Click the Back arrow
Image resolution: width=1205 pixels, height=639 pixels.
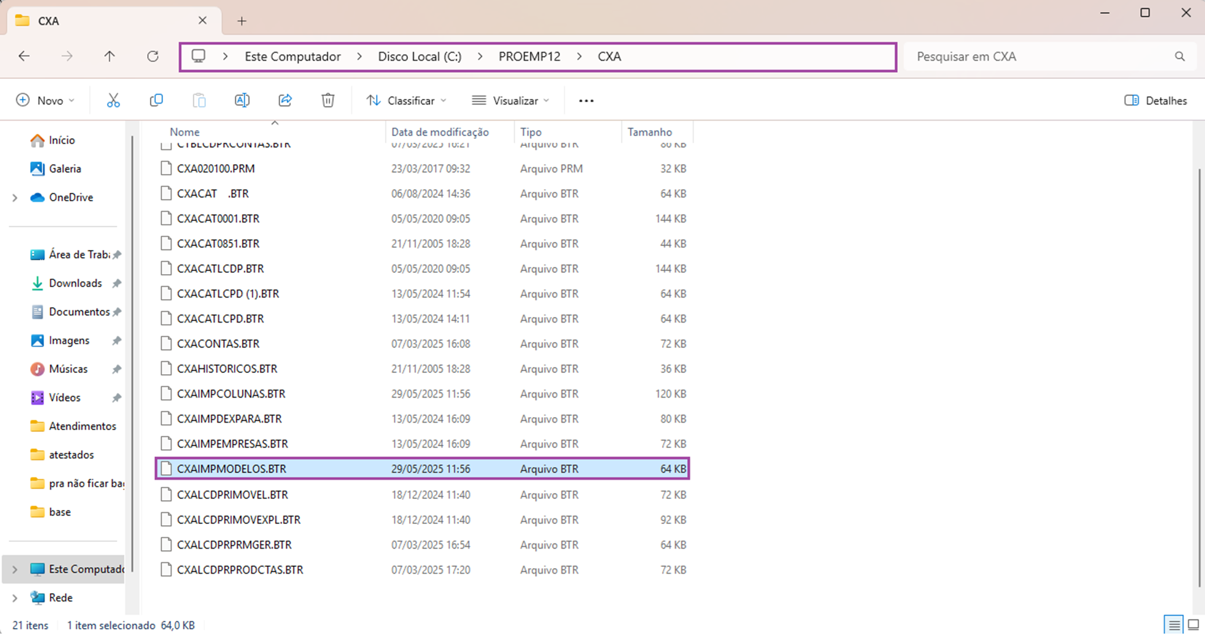click(24, 56)
